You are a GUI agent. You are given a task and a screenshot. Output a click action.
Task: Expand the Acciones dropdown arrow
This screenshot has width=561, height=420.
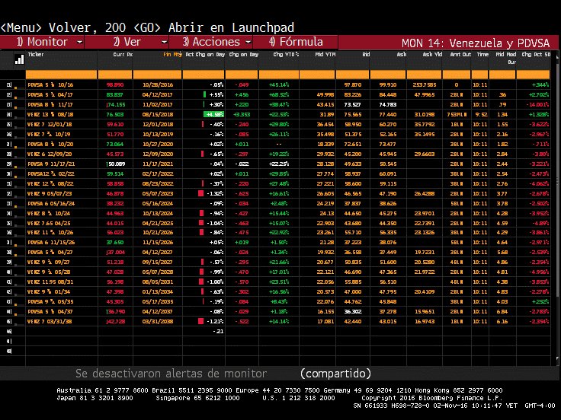(248, 42)
